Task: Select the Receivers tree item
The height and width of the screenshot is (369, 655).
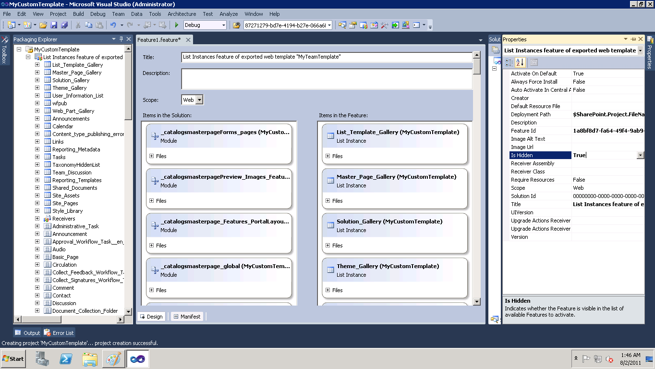Action: [63, 219]
